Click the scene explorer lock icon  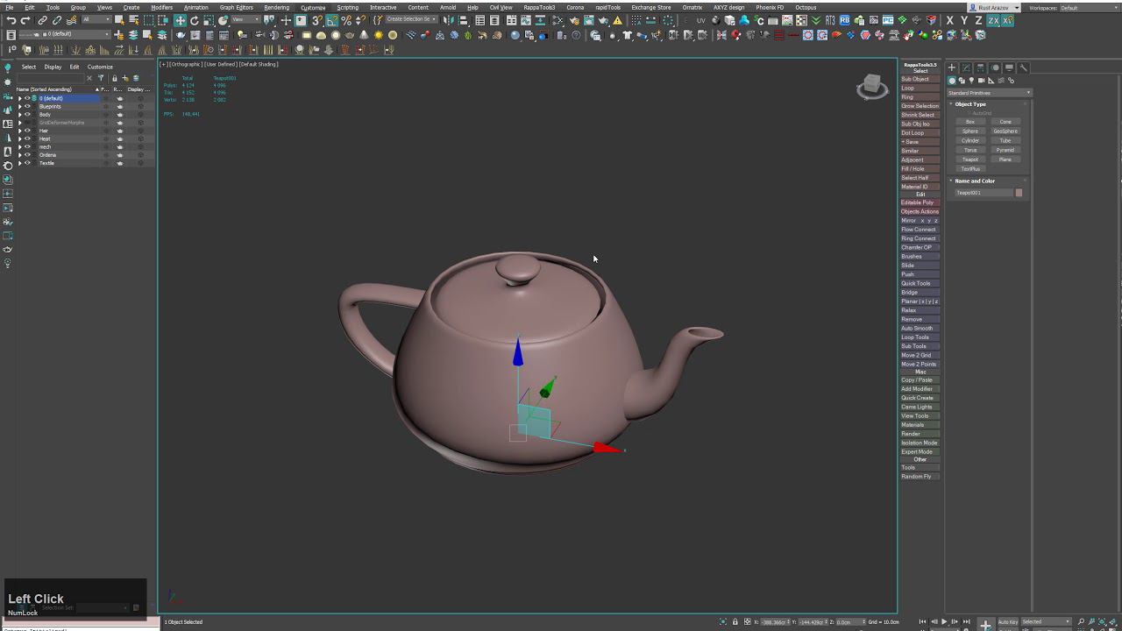115,78
